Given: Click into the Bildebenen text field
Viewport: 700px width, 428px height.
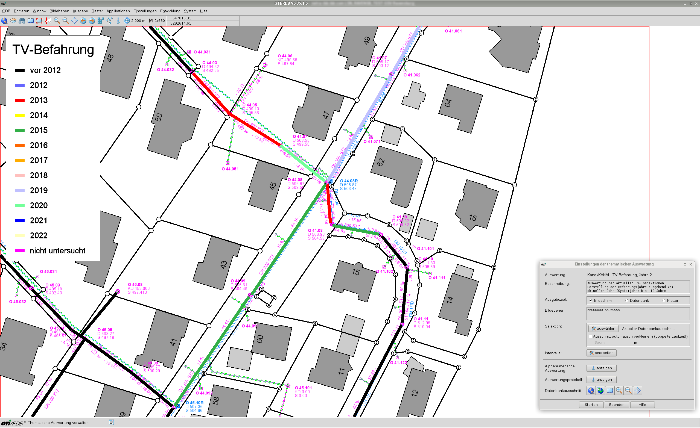Looking at the screenshot, I should pos(638,314).
